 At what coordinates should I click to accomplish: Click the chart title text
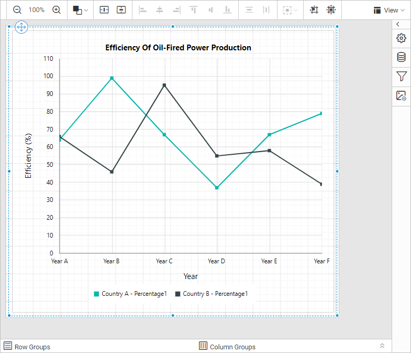coord(178,48)
